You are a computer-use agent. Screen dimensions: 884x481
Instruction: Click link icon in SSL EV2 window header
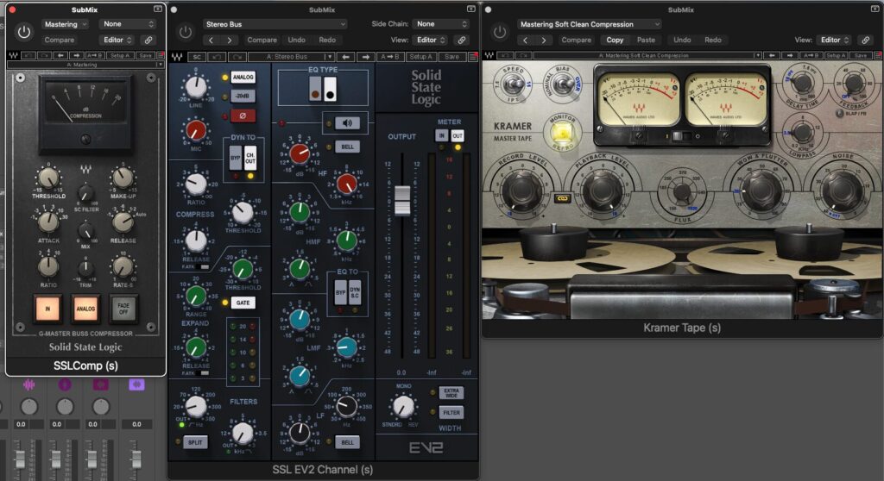(462, 40)
